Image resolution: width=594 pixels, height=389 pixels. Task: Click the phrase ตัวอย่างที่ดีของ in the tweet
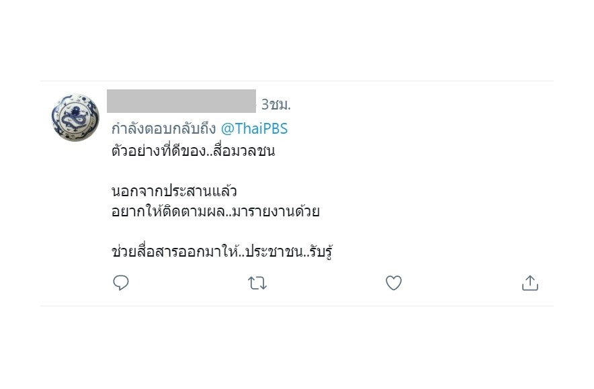[153, 150]
